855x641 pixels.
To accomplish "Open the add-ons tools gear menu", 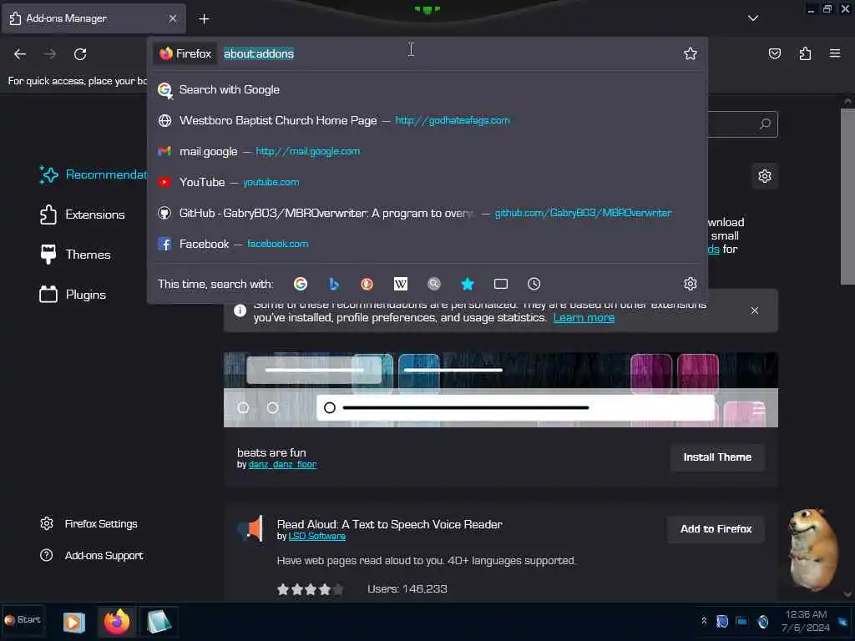I will coord(765,176).
